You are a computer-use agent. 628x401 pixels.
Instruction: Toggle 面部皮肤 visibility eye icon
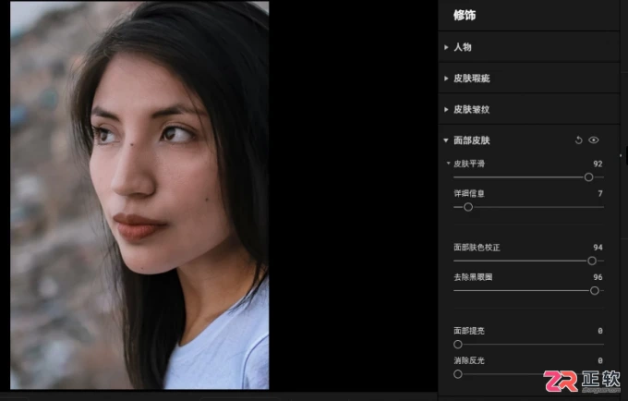[x=594, y=140]
